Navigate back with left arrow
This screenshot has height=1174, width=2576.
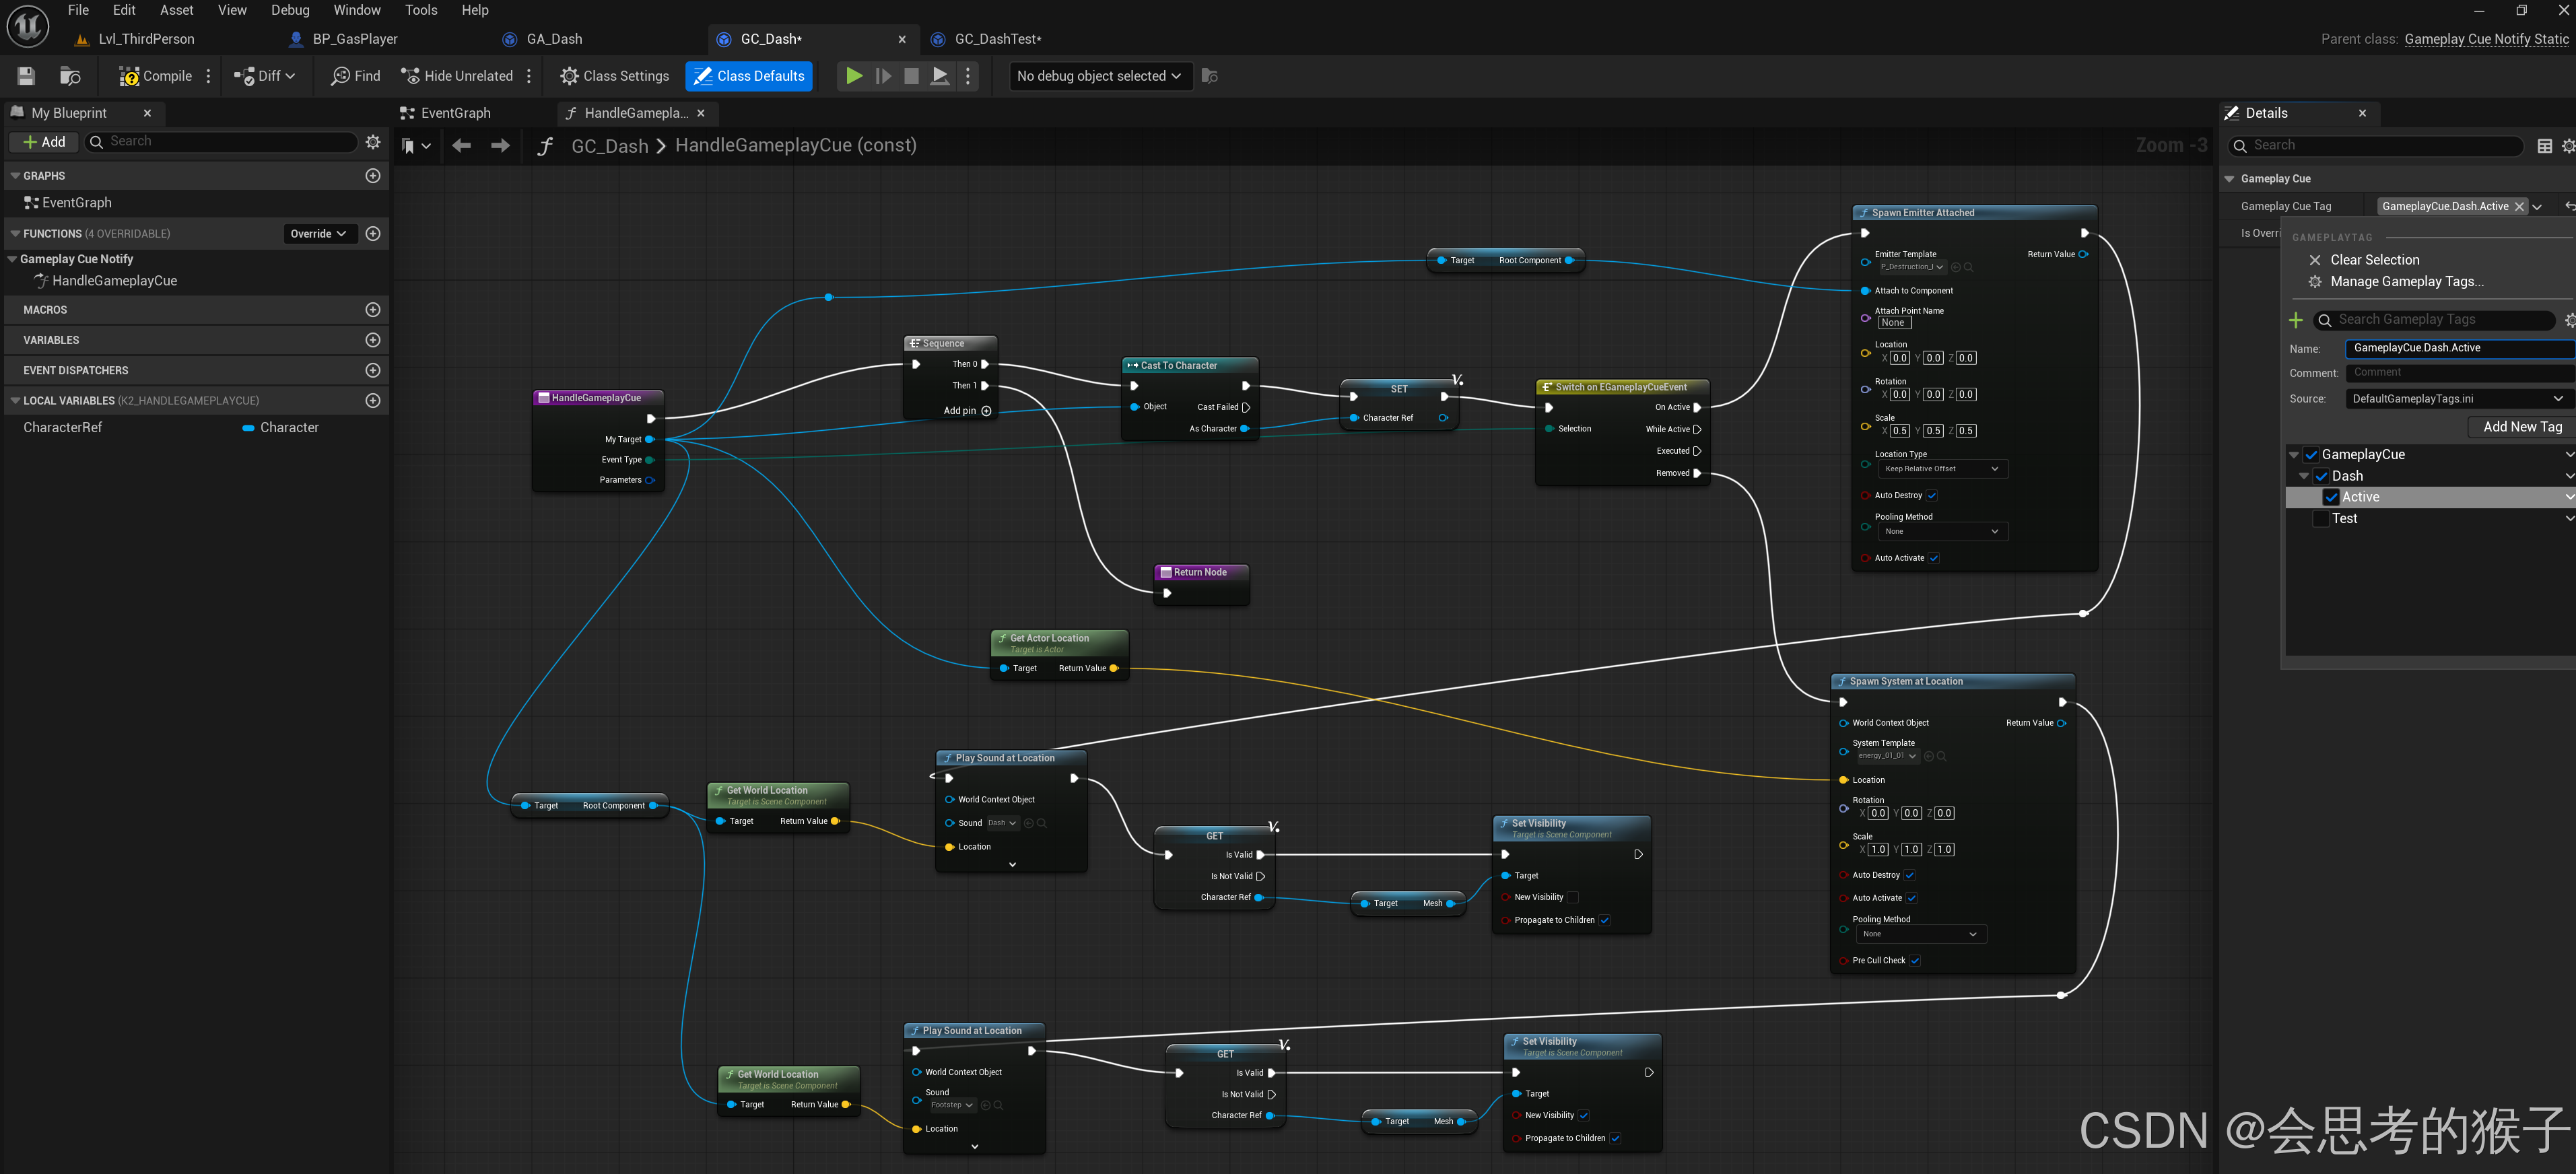tap(461, 146)
